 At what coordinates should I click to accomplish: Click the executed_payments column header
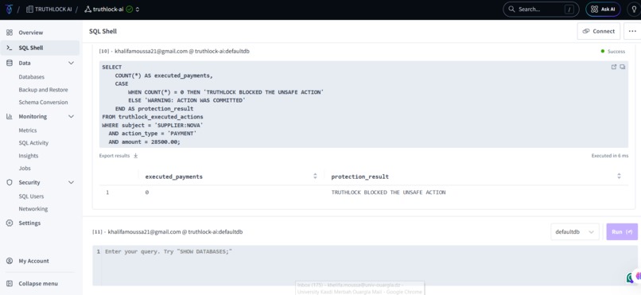tap(174, 177)
